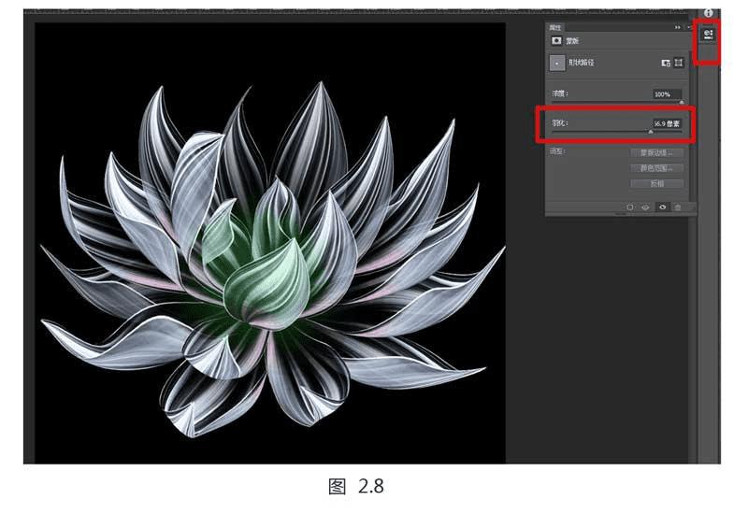Click the apply mask icon
Screen dimensions: 748x514
pyautogui.click(x=645, y=207)
